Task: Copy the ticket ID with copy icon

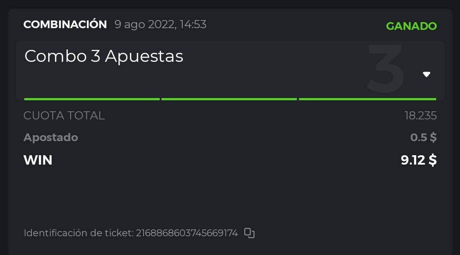Action: click(x=249, y=233)
